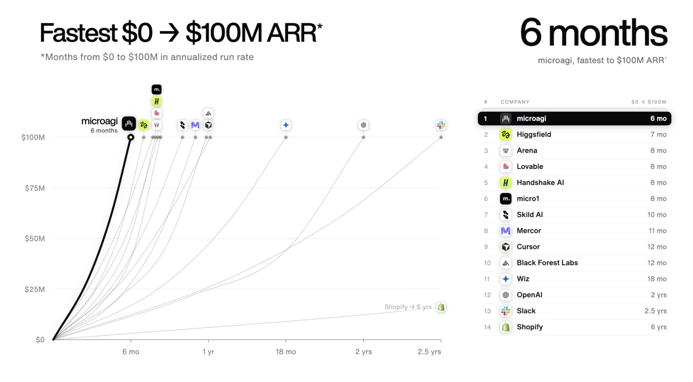Click the Shopify bag icon on the chart
The image size is (693, 382).
[x=441, y=307]
